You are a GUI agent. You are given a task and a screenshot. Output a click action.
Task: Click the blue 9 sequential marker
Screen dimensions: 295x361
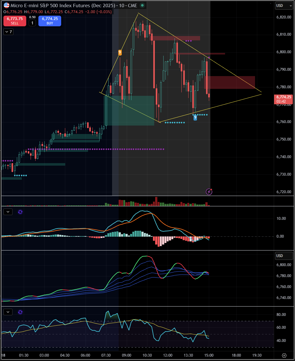195,117
